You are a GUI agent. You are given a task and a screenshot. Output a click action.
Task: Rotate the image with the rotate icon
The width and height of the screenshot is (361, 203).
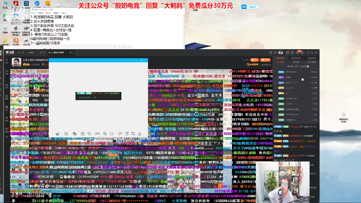pos(120,134)
